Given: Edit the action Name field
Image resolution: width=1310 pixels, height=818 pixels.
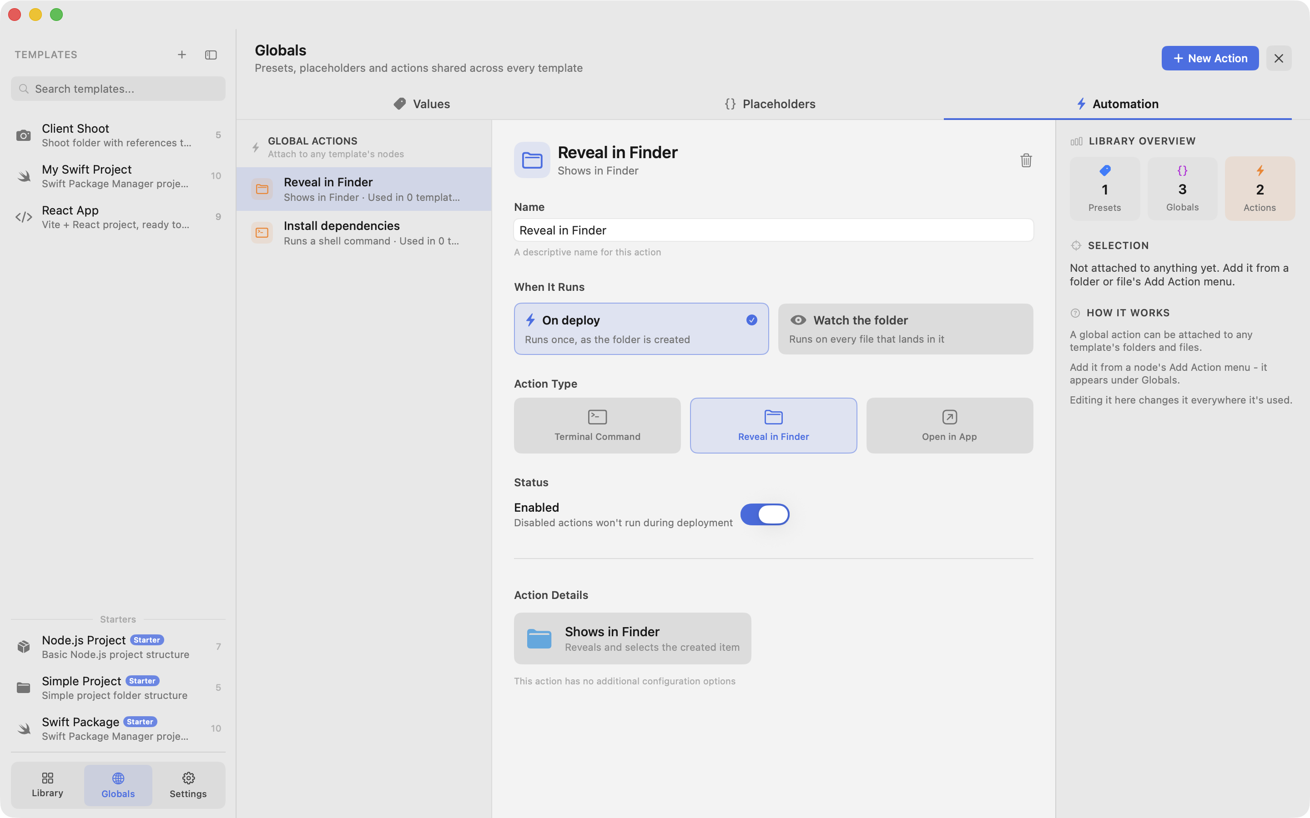Looking at the screenshot, I should tap(773, 230).
